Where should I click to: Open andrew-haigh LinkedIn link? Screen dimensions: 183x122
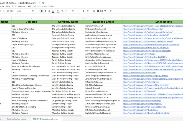(146, 35)
